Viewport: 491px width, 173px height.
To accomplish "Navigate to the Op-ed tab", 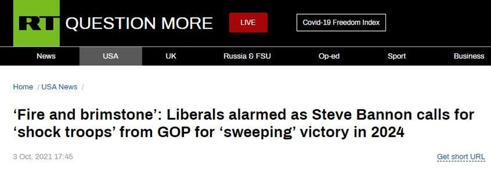I will (329, 56).
